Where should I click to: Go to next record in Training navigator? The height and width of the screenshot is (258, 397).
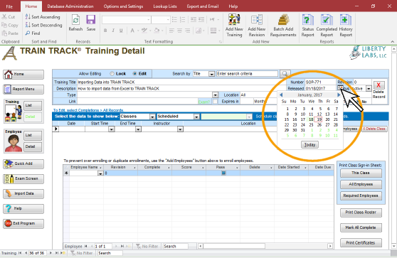(51, 253)
